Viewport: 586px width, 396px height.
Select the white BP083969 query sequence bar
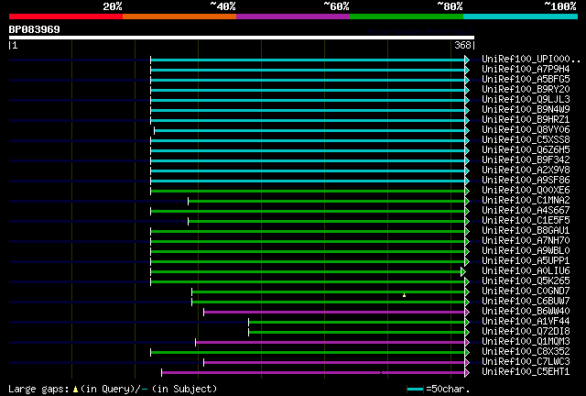[242, 38]
